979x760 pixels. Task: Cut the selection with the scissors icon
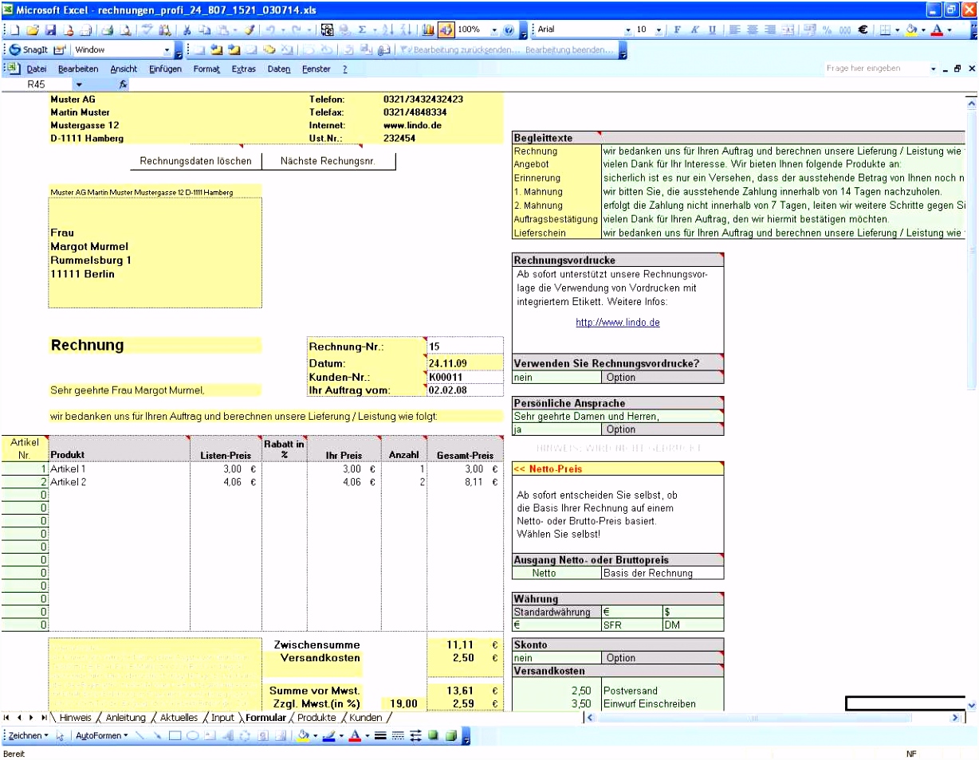tap(188, 30)
